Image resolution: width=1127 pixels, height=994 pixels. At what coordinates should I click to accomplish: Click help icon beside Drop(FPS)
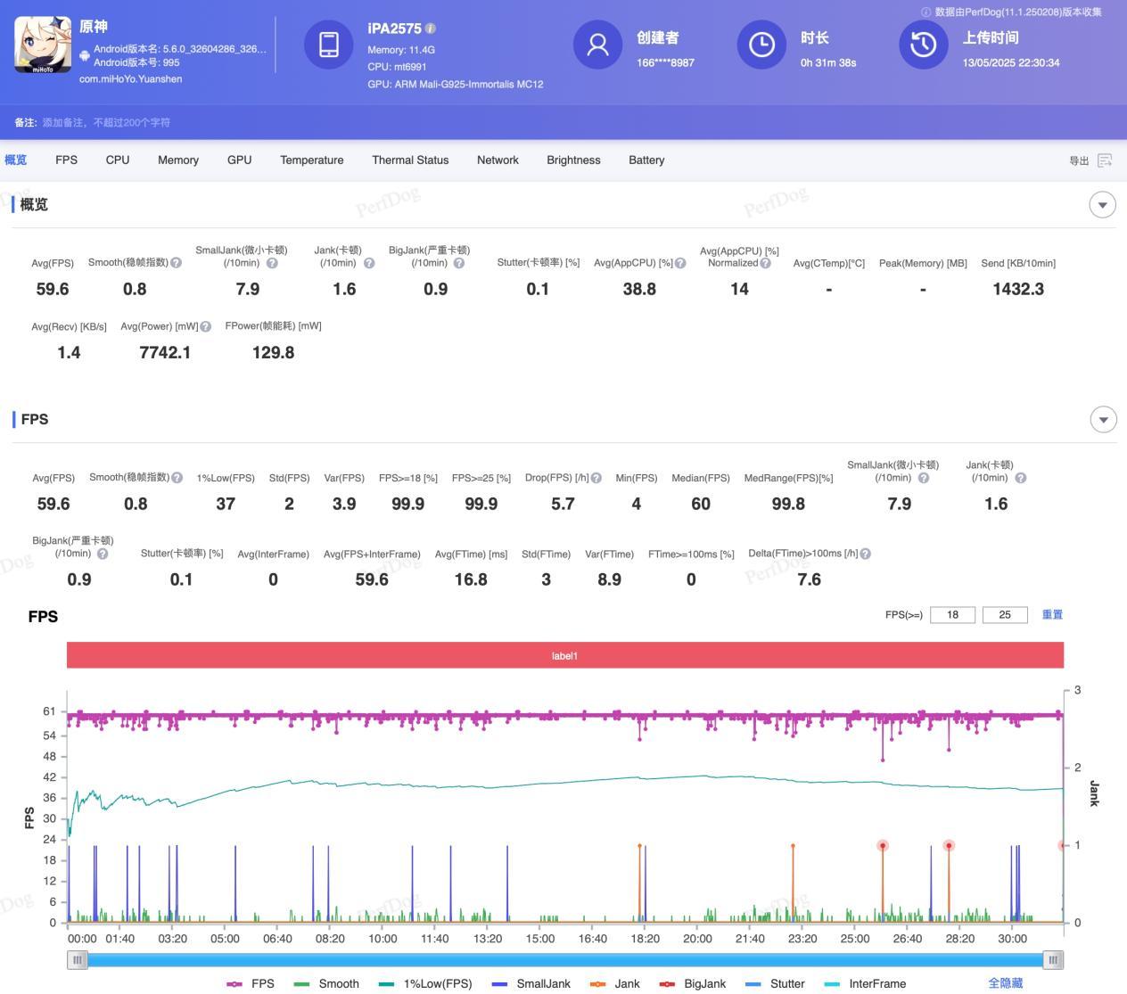[x=596, y=479]
